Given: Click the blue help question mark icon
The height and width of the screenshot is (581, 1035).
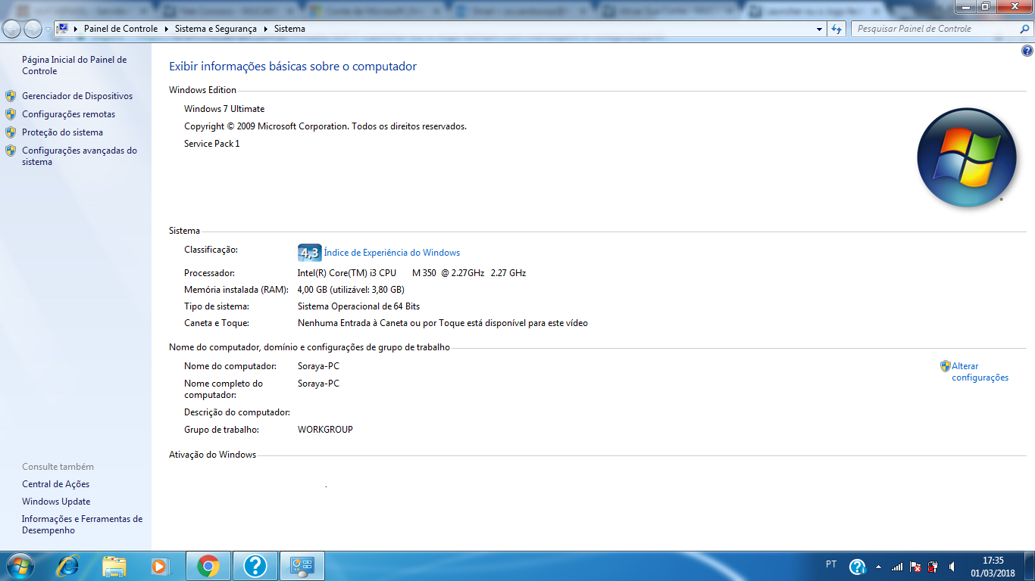Looking at the screenshot, I should pyautogui.click(x=1027, y=51).
